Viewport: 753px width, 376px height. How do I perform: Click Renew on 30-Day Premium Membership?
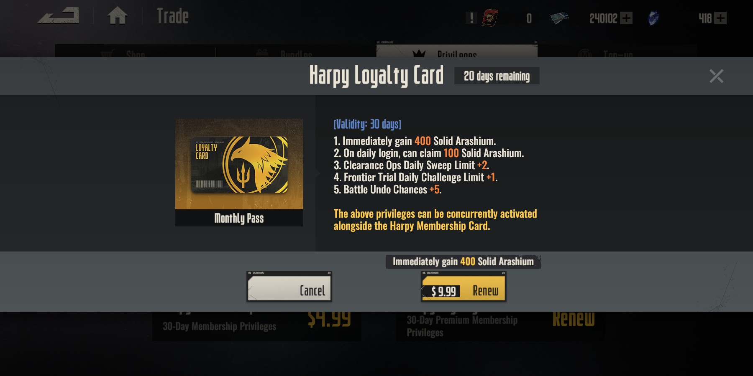pyautogui.click(x=573, y=319)
